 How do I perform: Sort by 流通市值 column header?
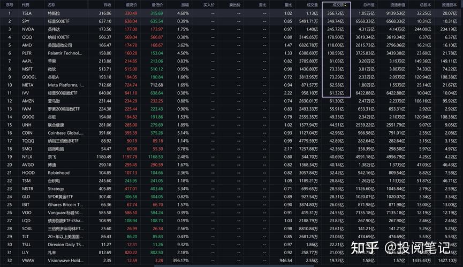click(398, 5)
